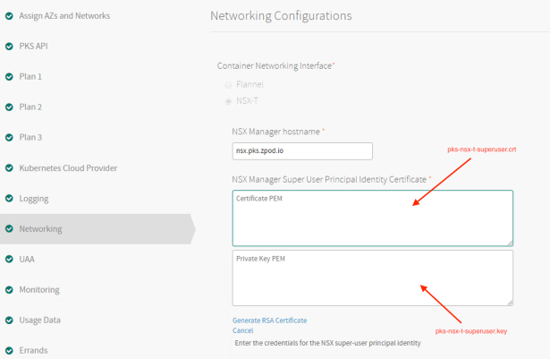Switch to the Usage Data tab
Screen dimensions: 550x359
click(x=40, y=320)
